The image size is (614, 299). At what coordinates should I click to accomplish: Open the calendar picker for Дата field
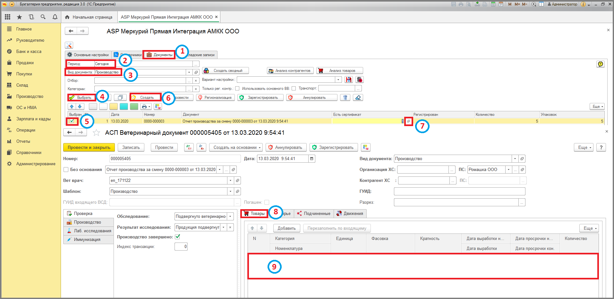click(x=311, y=158)
